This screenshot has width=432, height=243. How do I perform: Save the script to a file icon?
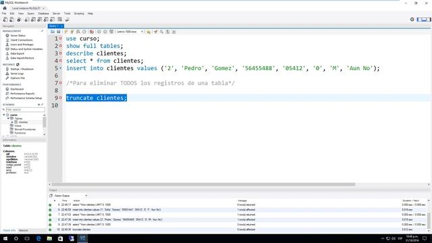59,32
